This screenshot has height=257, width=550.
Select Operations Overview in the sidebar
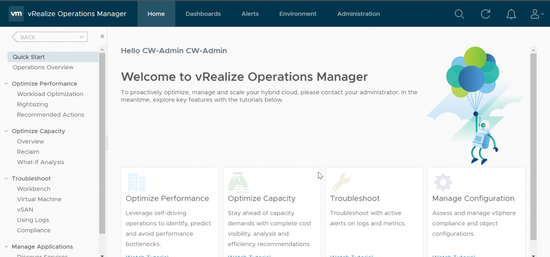point(43,67)
